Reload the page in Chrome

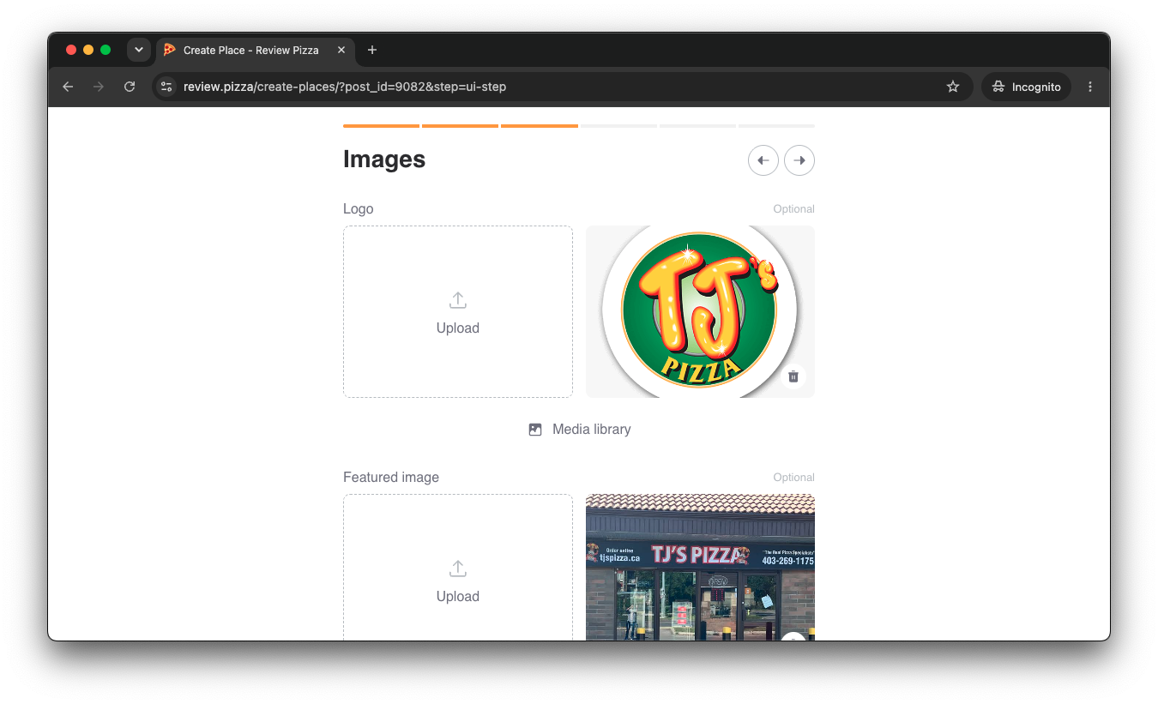tap(130, 87)
